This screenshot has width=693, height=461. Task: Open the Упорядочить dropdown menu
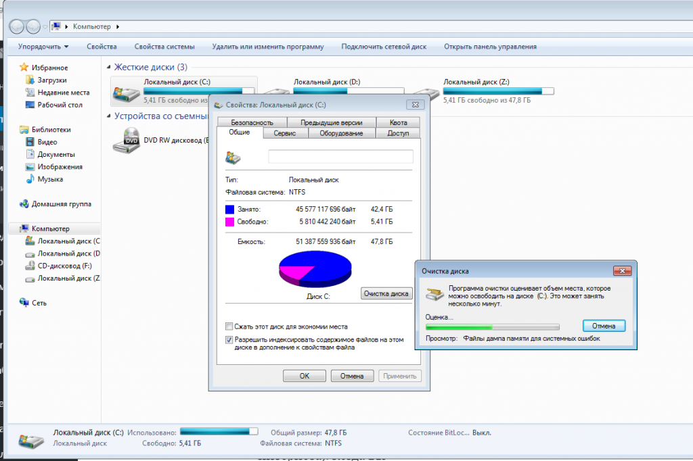pyautogui.click(x=43, y=47)
